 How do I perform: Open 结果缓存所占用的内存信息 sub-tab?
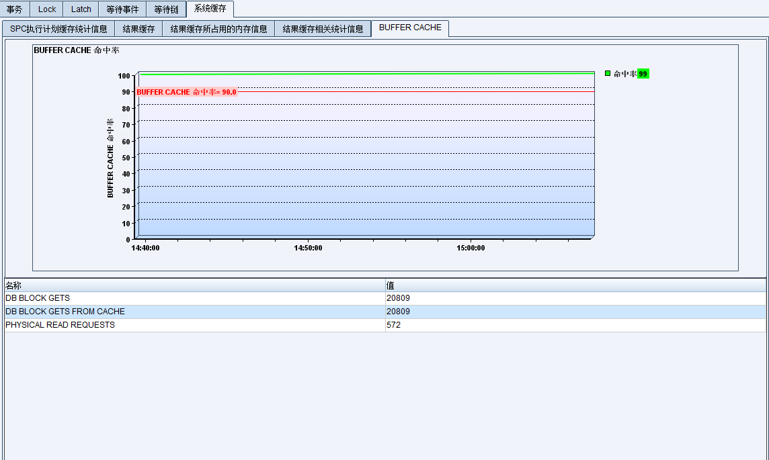click(218, 29)
